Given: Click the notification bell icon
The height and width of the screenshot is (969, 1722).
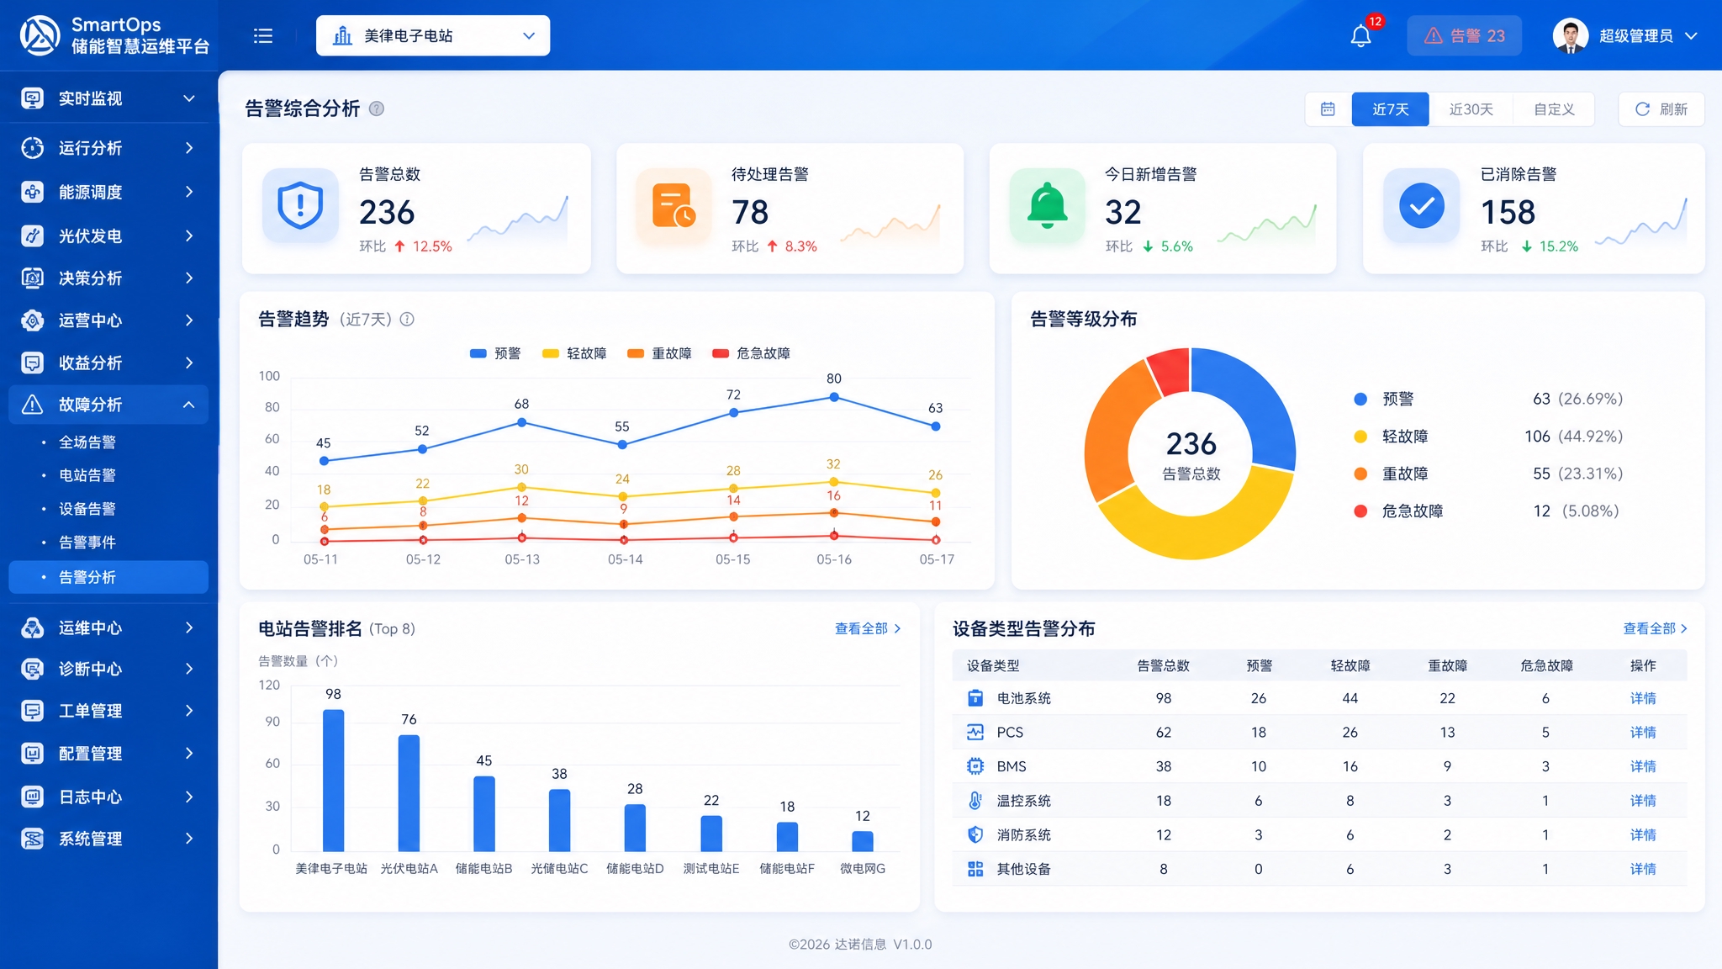Looking at the screenshot, I should point(1360,36).
